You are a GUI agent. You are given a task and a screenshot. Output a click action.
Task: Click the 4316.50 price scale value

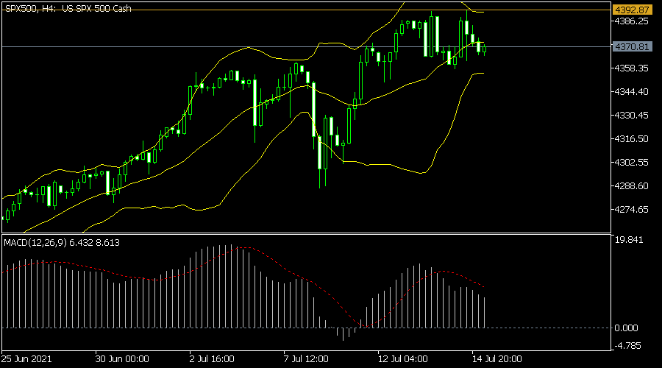[x=632, y=138]
